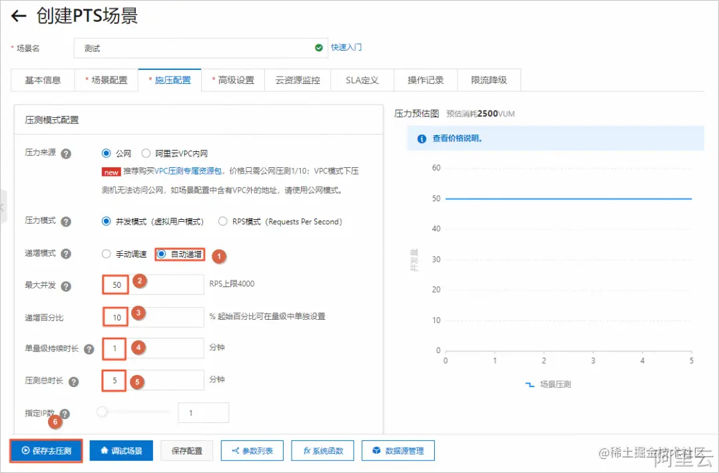Open 系统函数 button

click(x=323, y=450)
